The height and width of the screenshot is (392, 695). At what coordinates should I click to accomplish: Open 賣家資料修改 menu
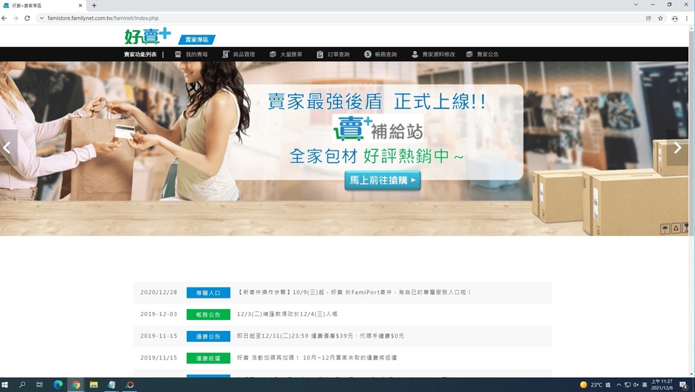[x=433, y=54]
